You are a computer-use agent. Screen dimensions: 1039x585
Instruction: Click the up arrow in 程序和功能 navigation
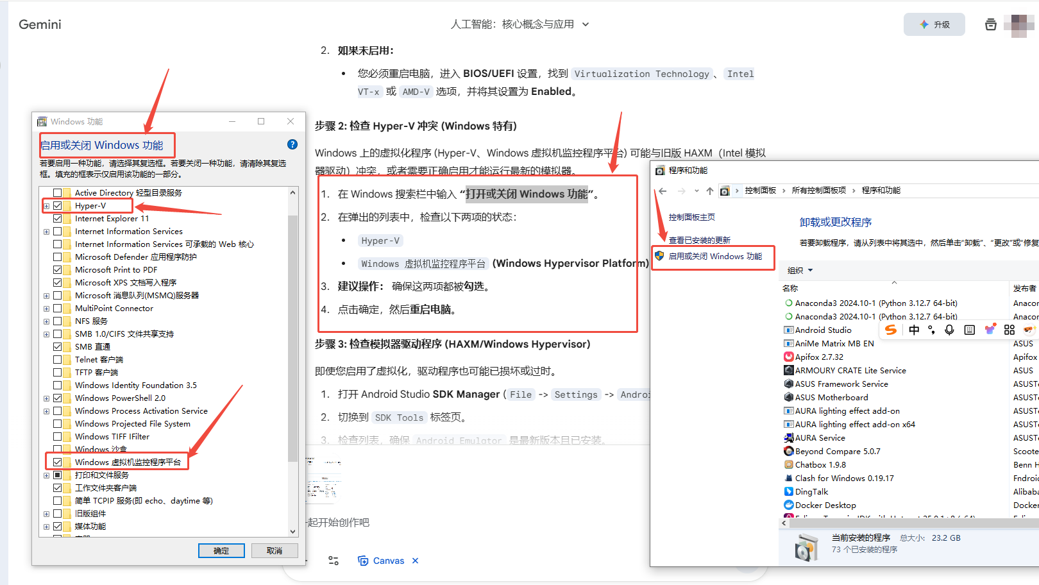click(x=709, y=191)
